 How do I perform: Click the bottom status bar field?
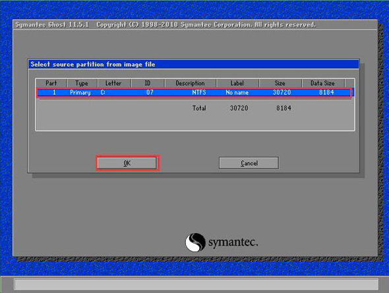196,284
